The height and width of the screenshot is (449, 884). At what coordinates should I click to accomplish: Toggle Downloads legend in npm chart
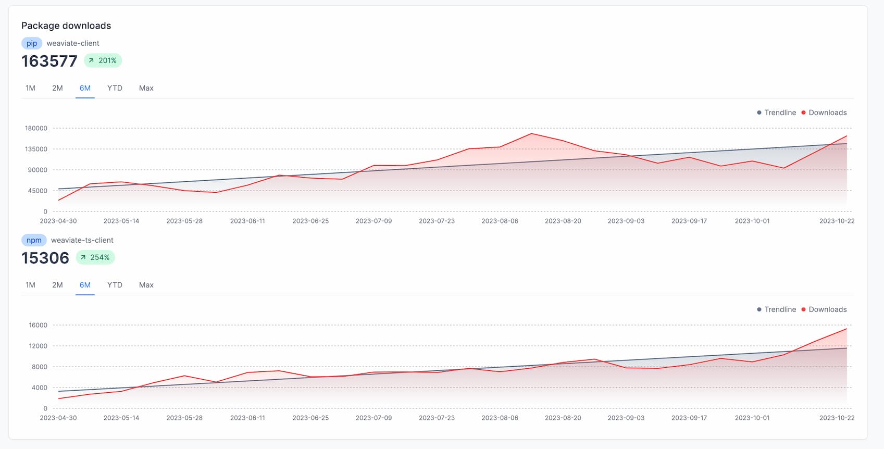pos(824,309)
